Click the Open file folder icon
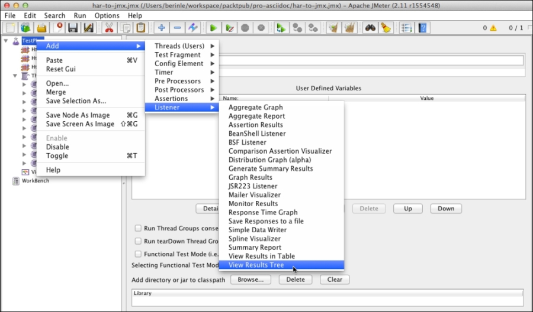 41,28
